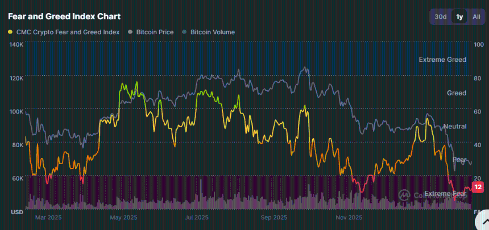
Task: Click the gray Bitcoin Price legend dot
Action: tap(131, 32)
